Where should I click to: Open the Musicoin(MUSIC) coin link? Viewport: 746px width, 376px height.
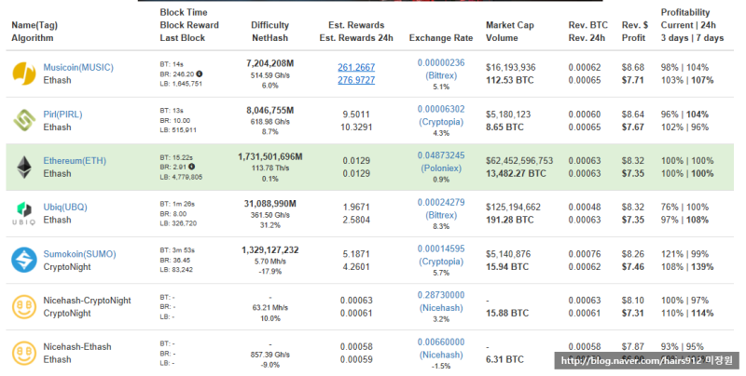pyautogui.click(x=78, y=67)
